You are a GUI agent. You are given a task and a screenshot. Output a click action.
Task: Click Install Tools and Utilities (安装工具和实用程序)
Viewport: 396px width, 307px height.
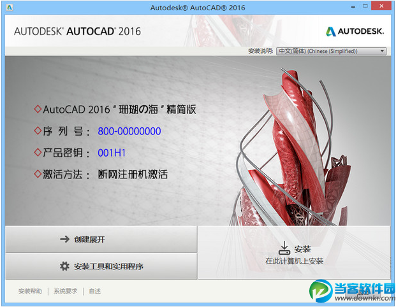point(101,266)
